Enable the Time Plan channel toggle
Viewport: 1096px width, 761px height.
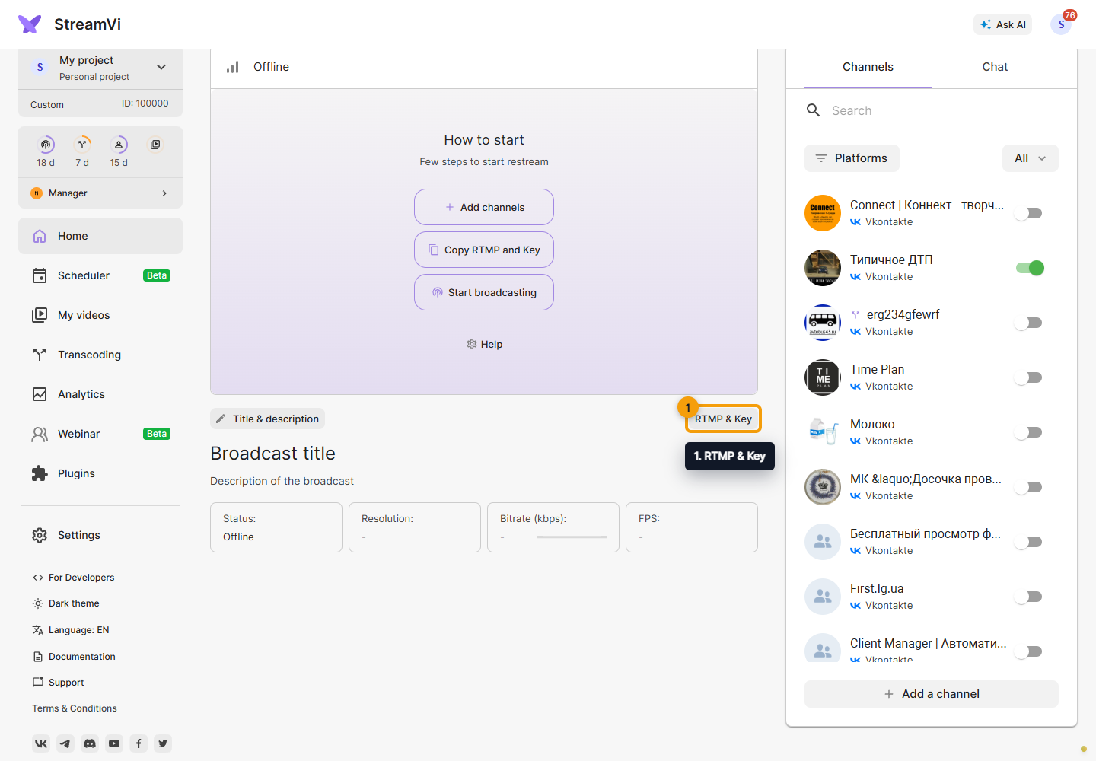[1029, 377]
